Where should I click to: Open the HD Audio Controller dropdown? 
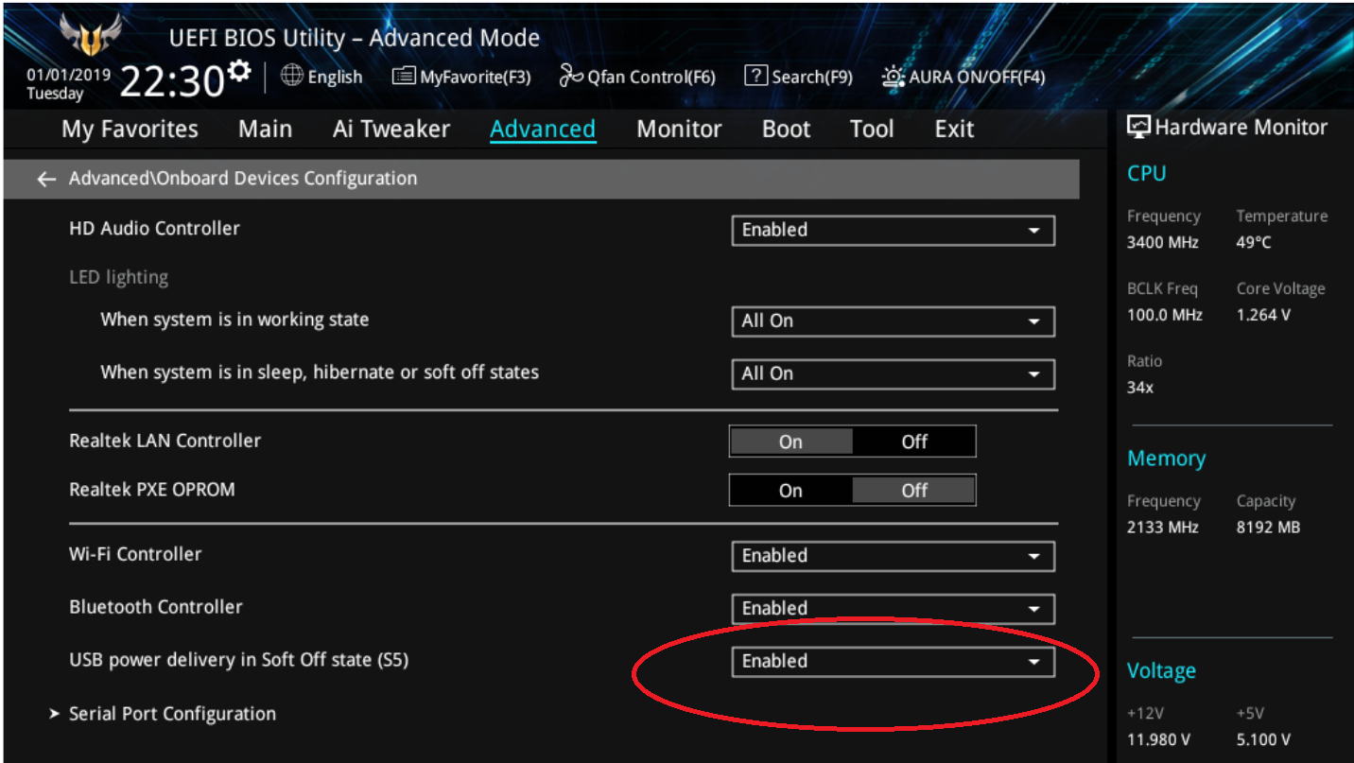(893, 231)
